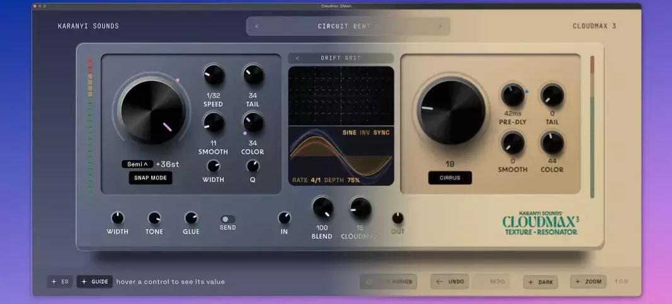The width and height of the screenshot is (672, 304).
Task: Toggle the DARK theme button
Action: pos(540,282)
